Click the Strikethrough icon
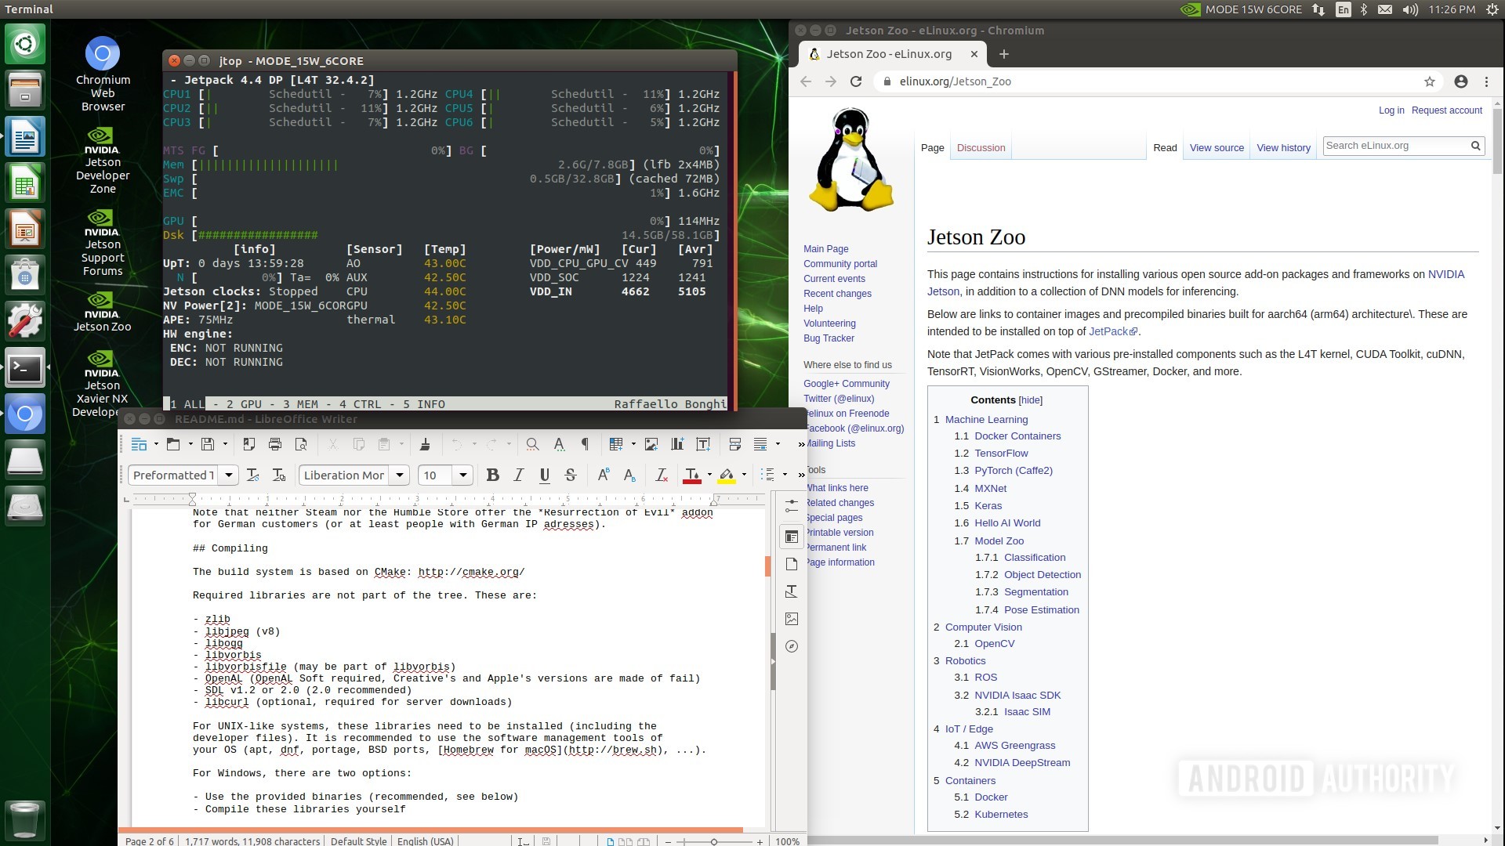The image size is (1505, 846). pyautogui.click(x=571, y=475)
